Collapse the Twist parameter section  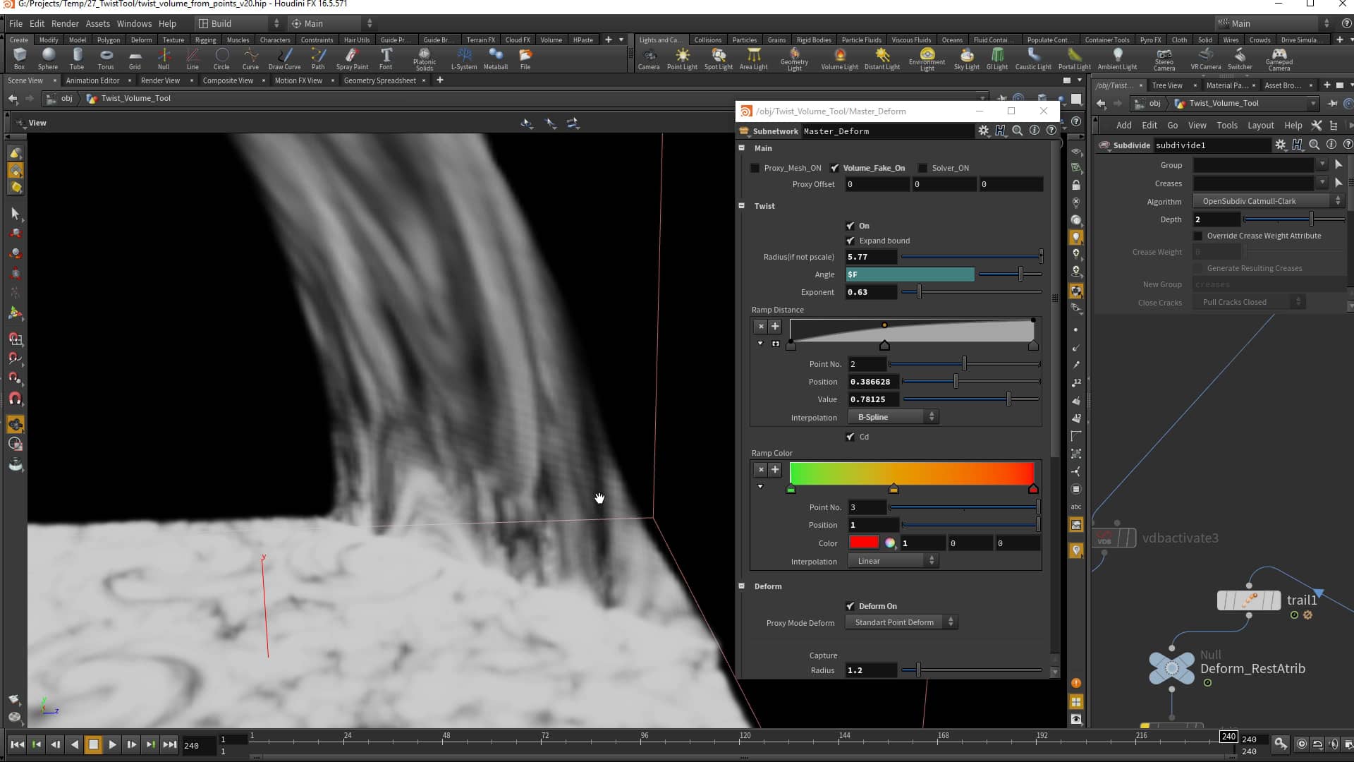(742, 205)
